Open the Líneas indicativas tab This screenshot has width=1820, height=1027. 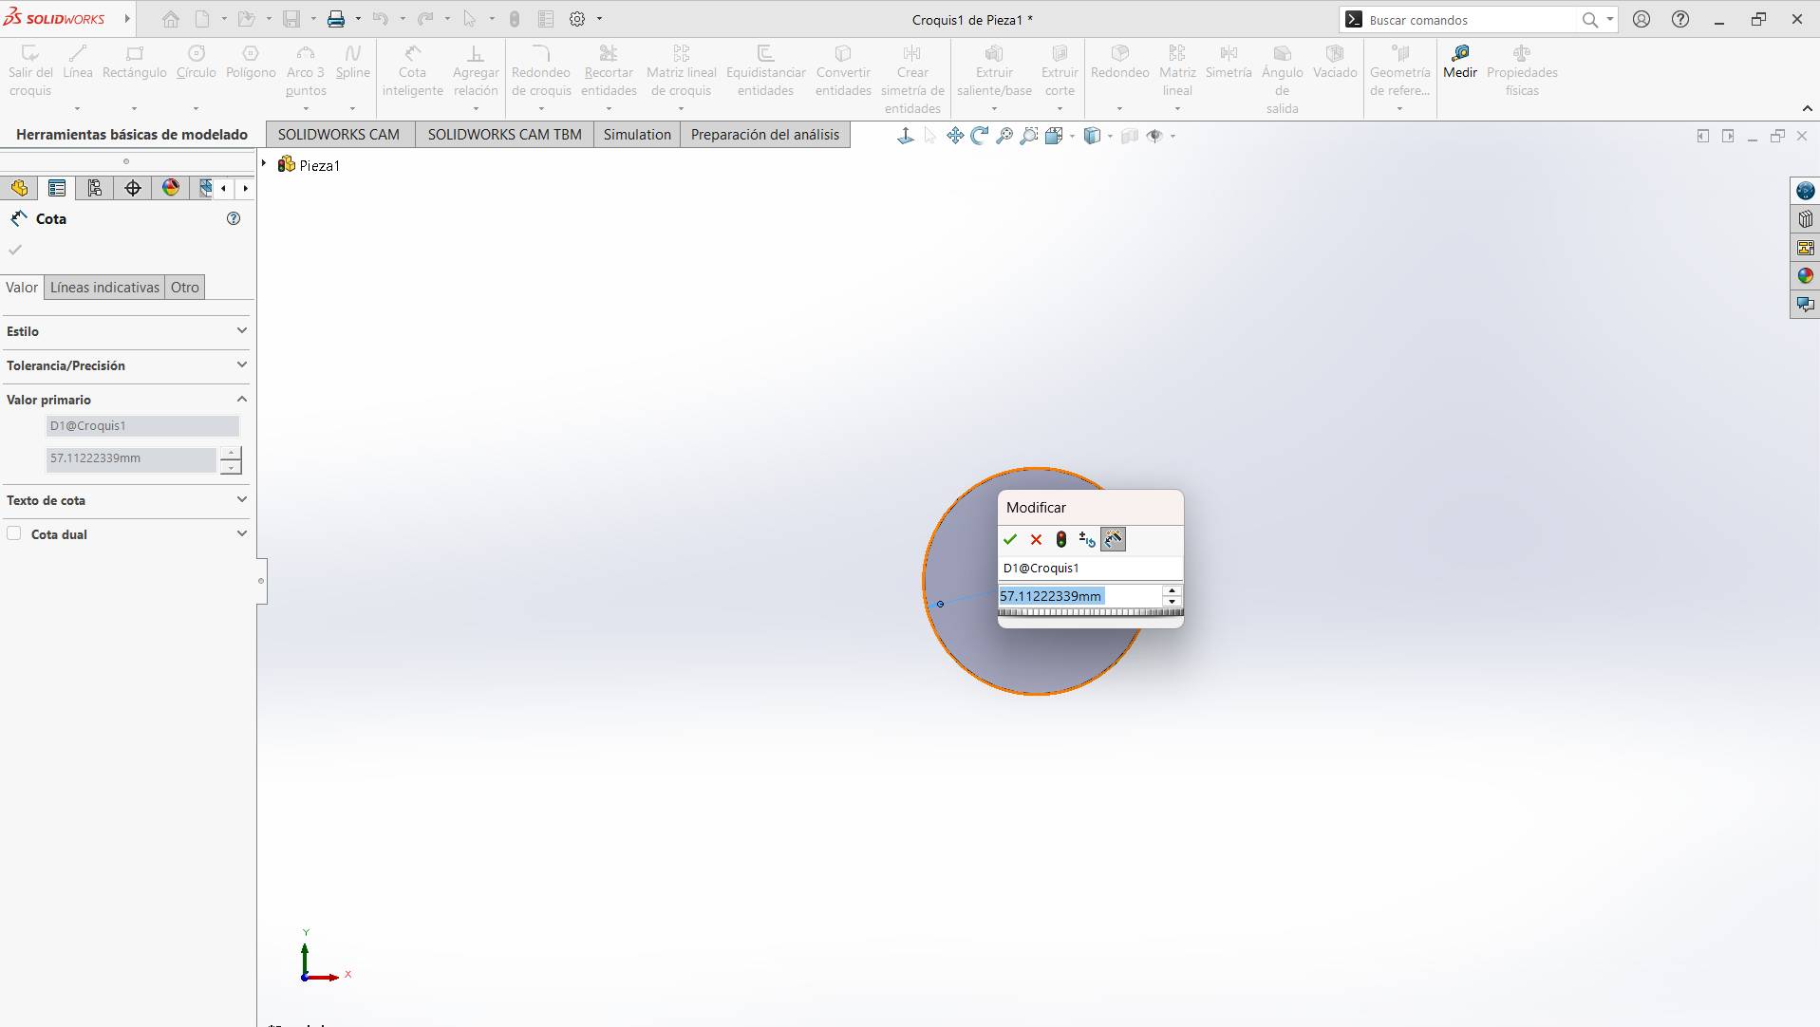(104, 287)
